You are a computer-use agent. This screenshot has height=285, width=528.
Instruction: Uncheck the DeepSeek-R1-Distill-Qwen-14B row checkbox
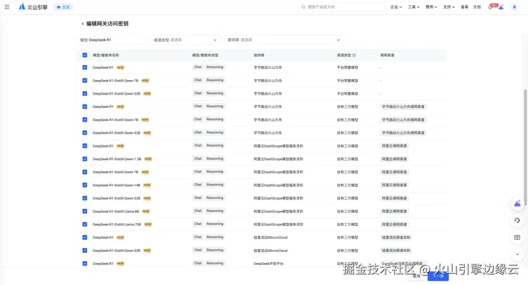[85, 185]
